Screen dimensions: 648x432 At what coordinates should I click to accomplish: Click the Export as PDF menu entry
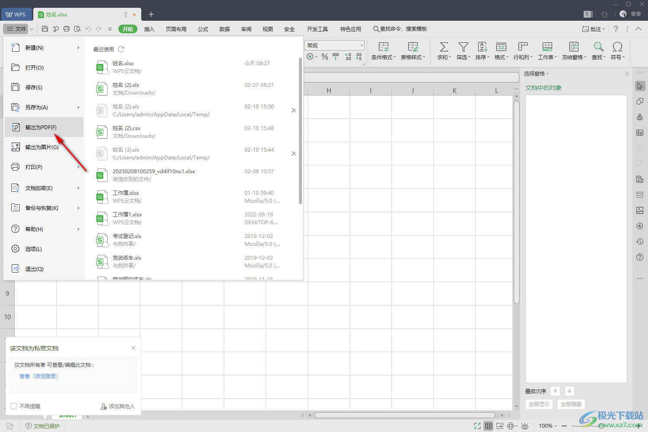44,127
